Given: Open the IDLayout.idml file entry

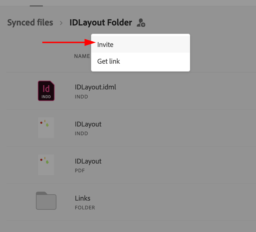Looking at the screenshot, I should [95, 87].
